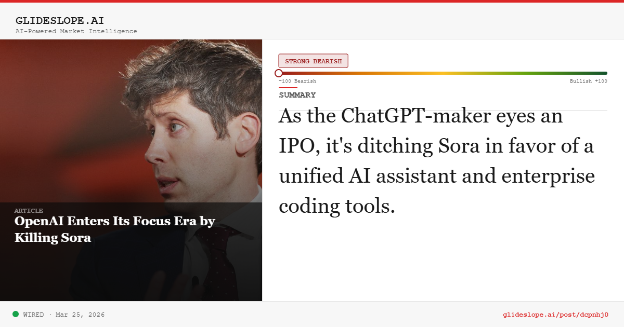This screenshot has height=327, width=624.
Task: Select the -100 Bearish scale label
Action: click(297, 81)
